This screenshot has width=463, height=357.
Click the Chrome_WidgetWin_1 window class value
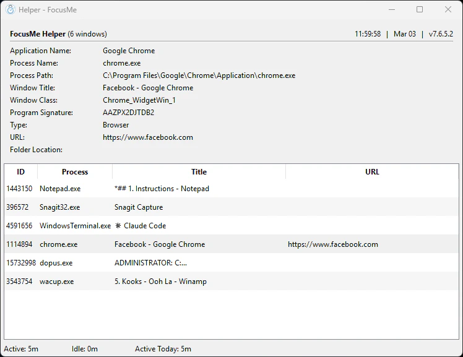pyautogui.click(x=139, y=100)
